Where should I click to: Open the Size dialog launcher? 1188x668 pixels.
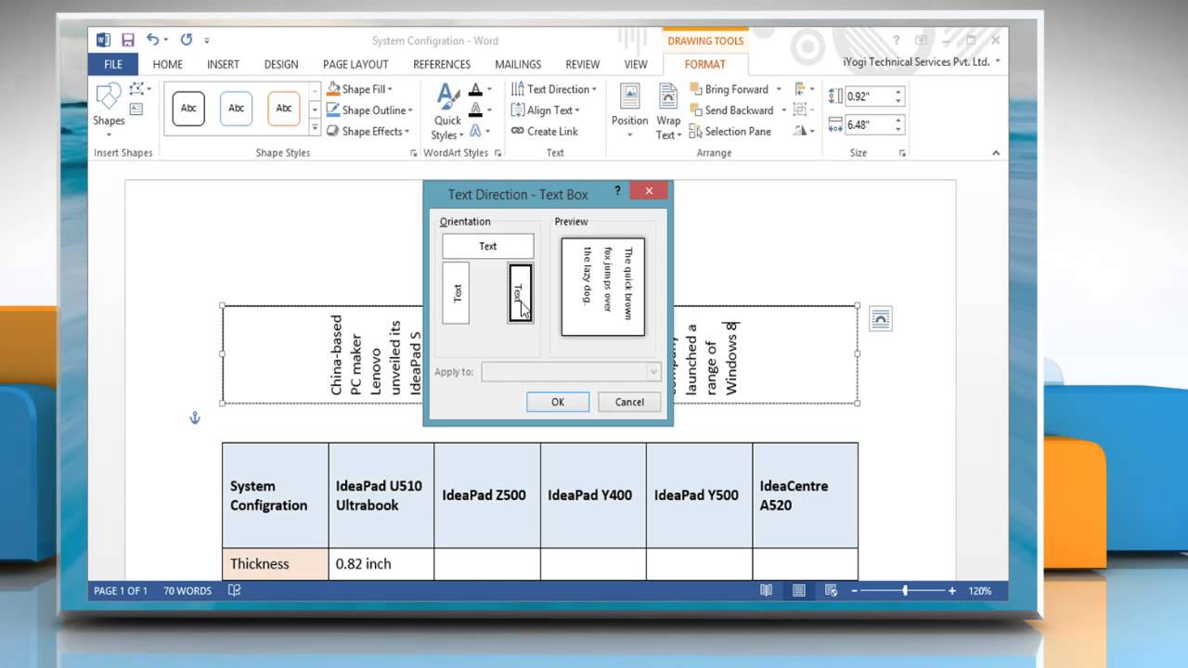(902, 153)
